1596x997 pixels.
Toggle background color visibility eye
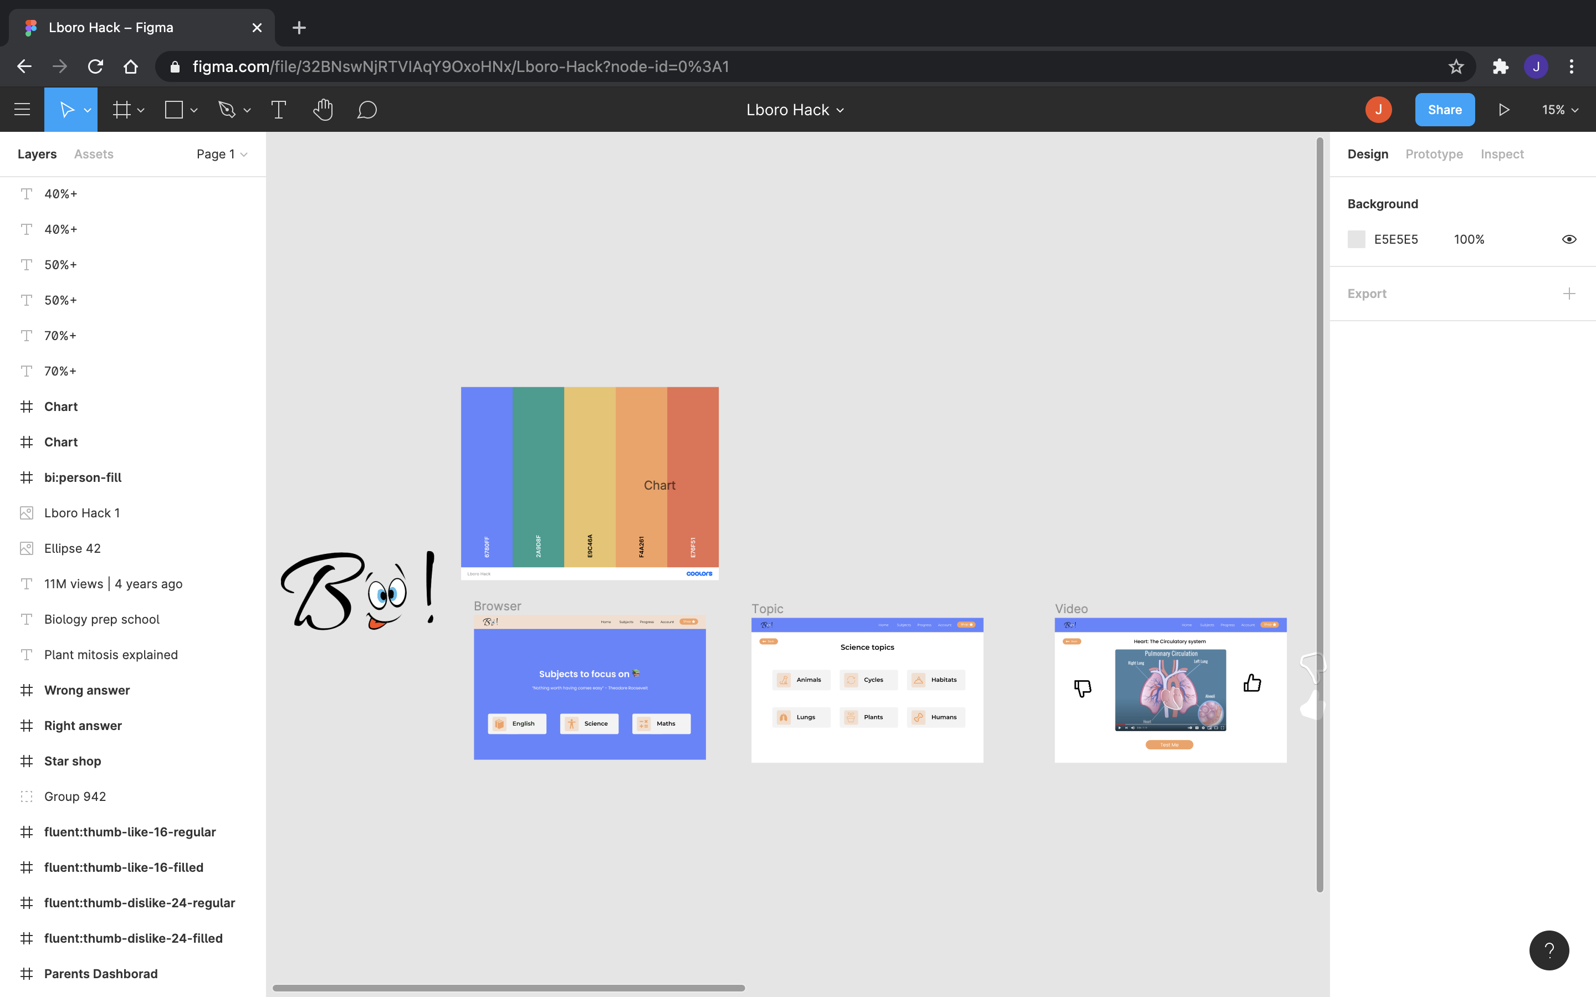coord(1569,239)
